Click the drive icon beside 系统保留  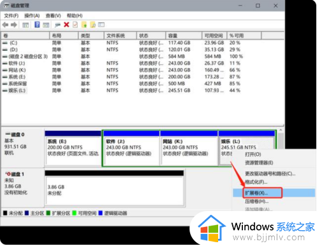(x=4, y=84)
